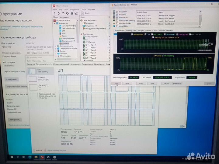Open the Windows Start menu

coord(12,157)
